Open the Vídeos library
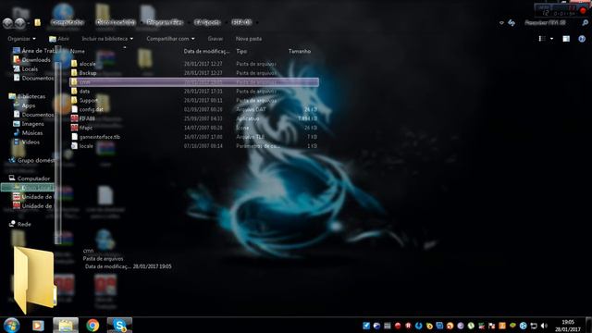Viewport: 592px width, 333px height. pos(27,142)
